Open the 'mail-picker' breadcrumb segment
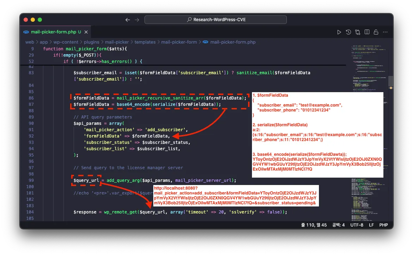Image resolution: width=413 pixels, height=255 pixels. click(x=117, y=42)
